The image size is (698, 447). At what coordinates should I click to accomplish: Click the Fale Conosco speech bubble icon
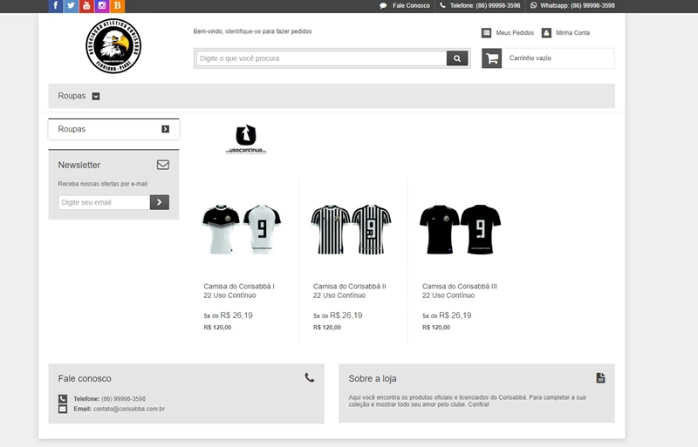[383, 6]
